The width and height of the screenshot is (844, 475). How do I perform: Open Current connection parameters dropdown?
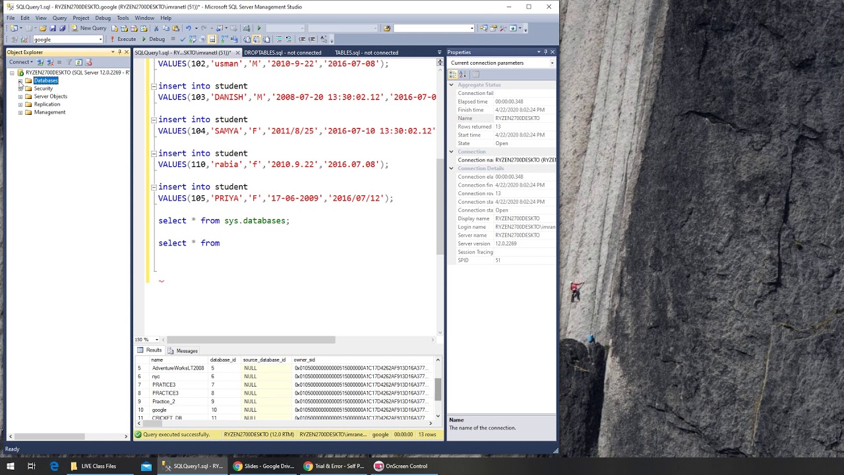[x=552, y=63]
